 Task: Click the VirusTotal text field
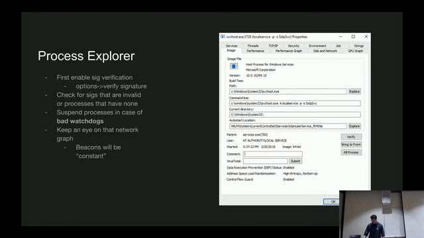point(265,161)
